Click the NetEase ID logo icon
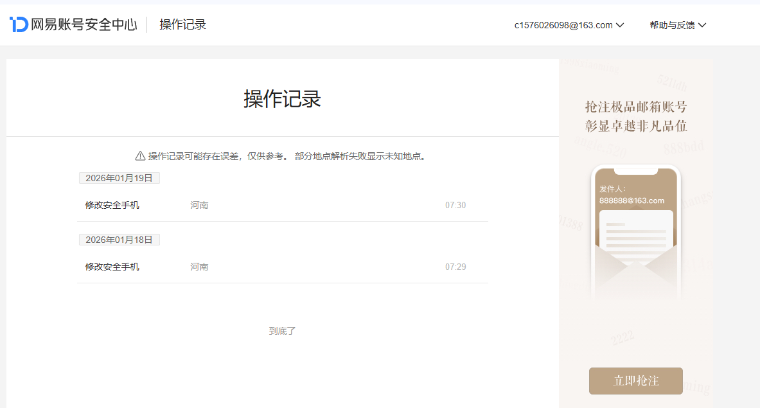 click(19, 24)
